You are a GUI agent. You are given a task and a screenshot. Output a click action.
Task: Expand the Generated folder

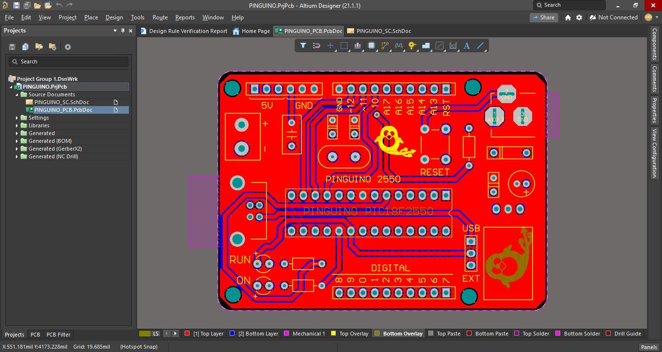coord(17,133)
